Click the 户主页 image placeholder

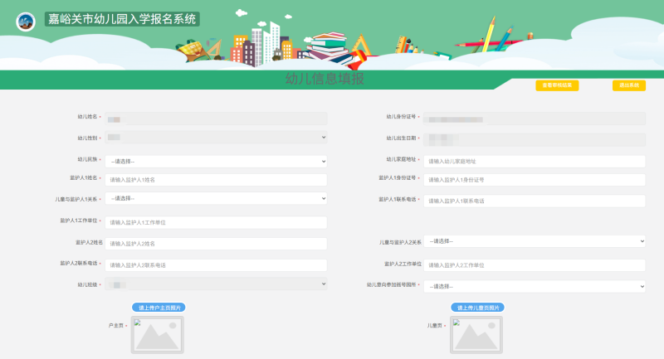click(x=157, y=336)
